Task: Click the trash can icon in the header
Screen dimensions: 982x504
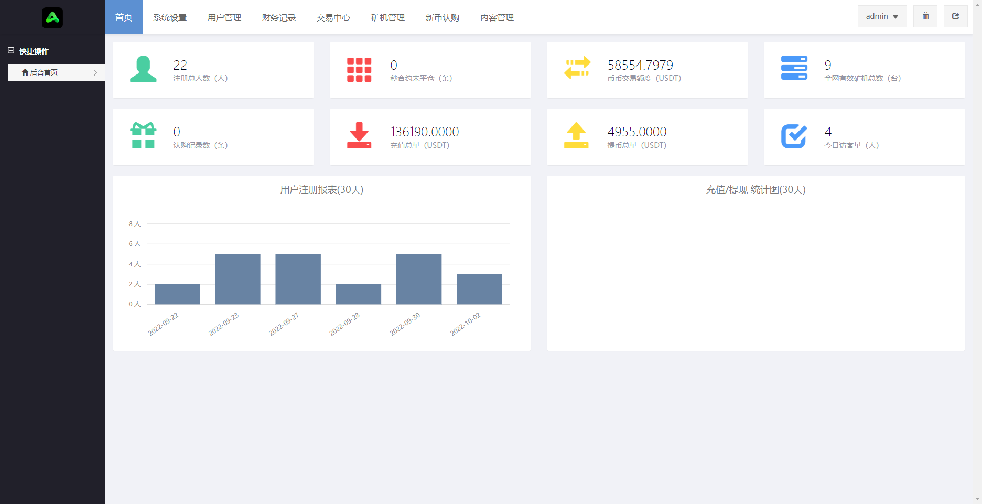Action: (925, 16)
